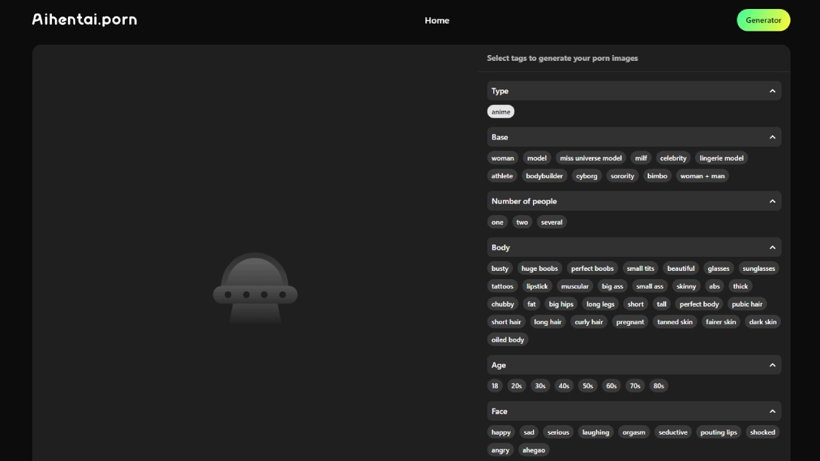Collapse the Face section chevron
This screenshot has width=820, height=461.
tap(772, 411)
